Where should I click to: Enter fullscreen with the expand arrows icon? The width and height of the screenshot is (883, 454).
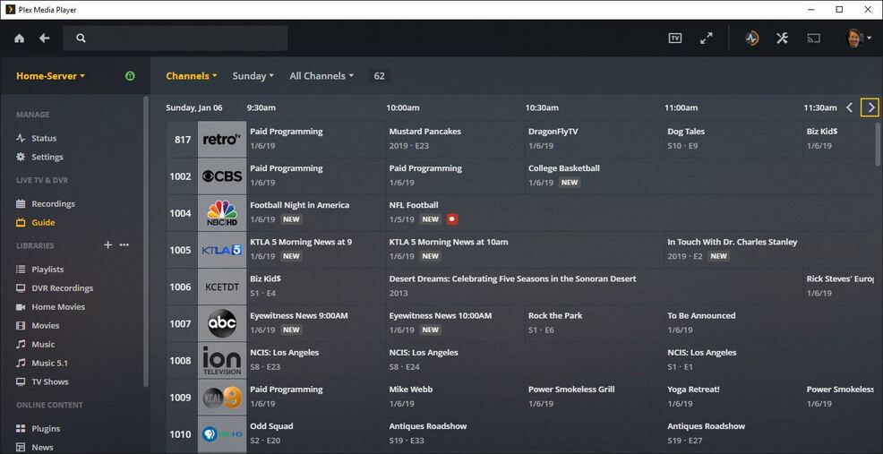(x=707, y=39)
